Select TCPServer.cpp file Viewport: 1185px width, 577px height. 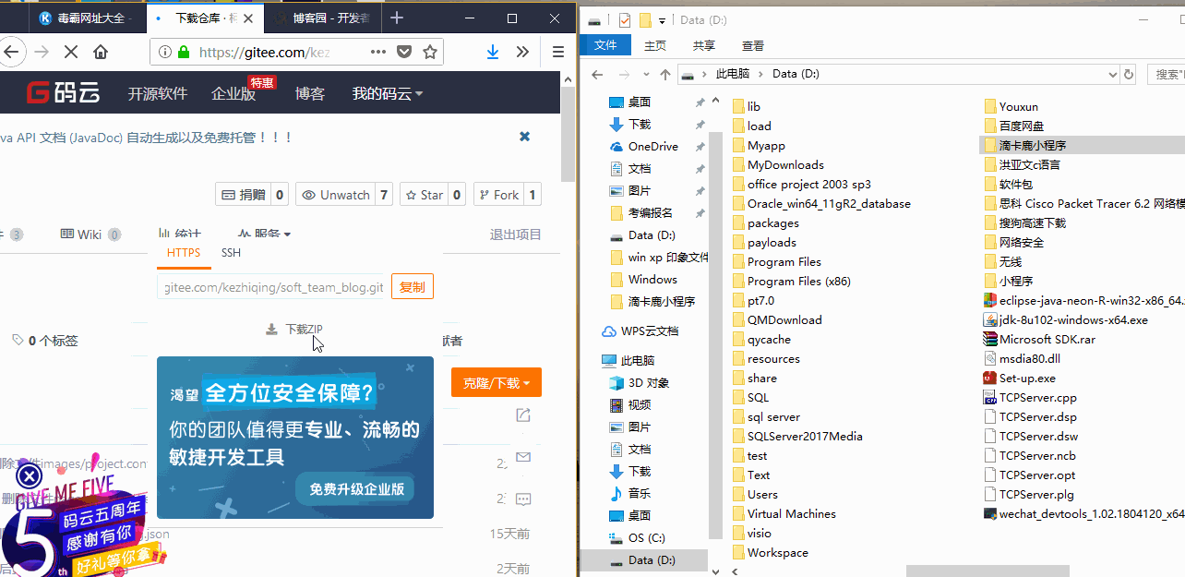coord(1030,397)
